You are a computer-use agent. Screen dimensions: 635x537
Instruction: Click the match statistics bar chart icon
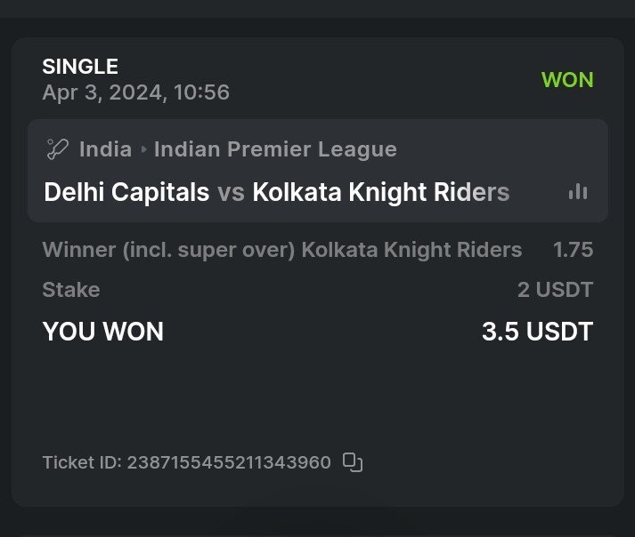[x=578, y=191]
